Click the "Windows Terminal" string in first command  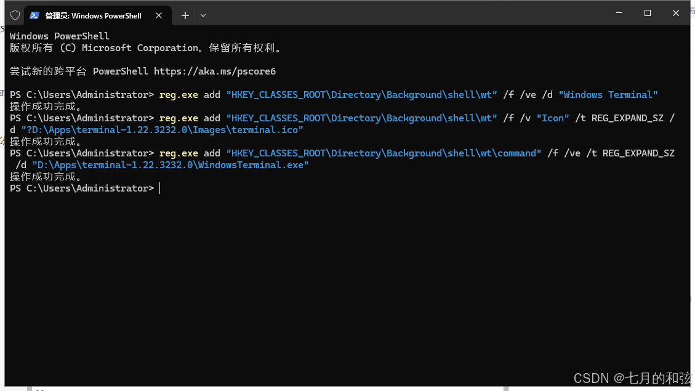click(608, 95)
